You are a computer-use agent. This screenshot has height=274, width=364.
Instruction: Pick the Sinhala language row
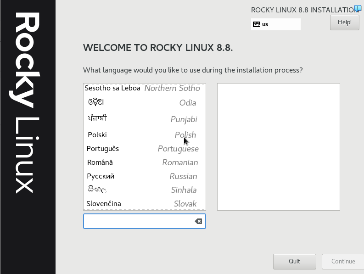pyautogui.click(x=145, y=190)
